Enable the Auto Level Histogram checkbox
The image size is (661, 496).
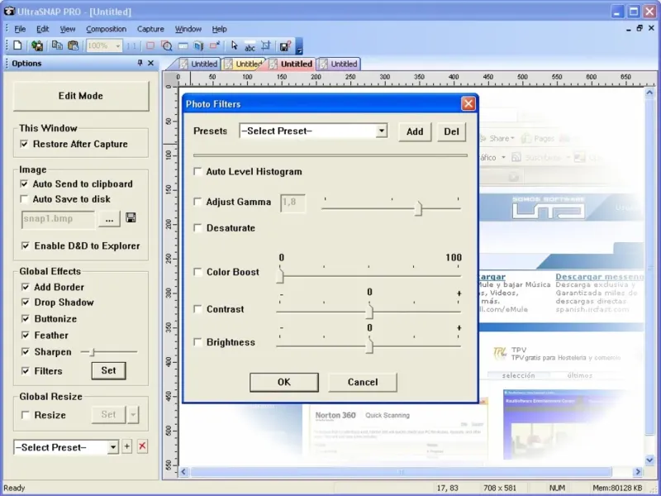click(197, 172)
